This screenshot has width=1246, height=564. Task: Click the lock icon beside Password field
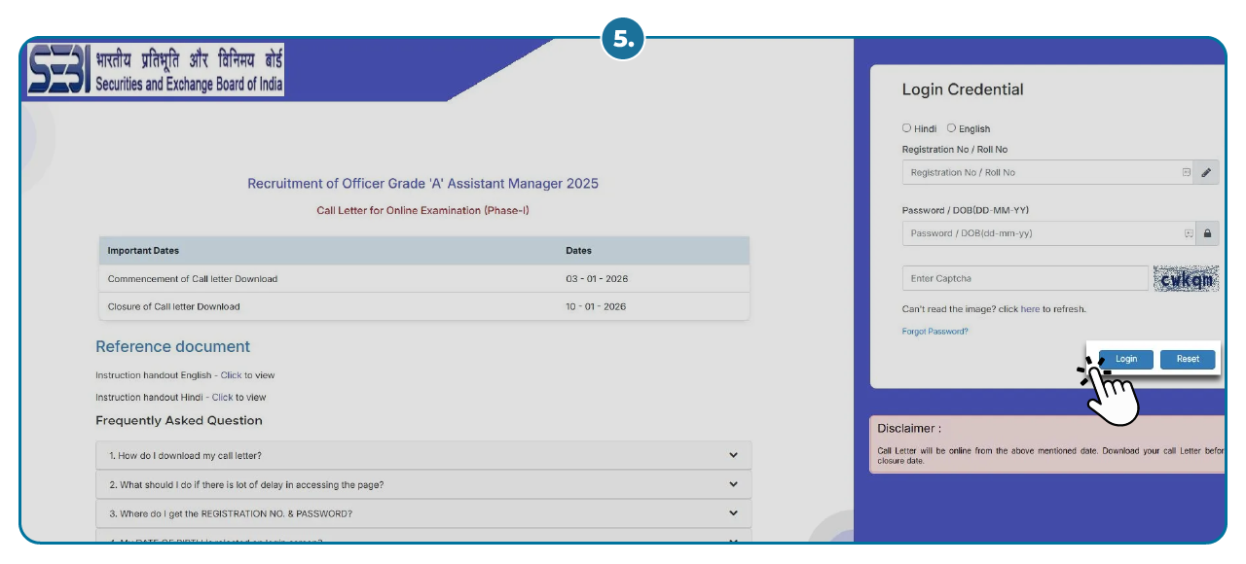[1206, 232]
